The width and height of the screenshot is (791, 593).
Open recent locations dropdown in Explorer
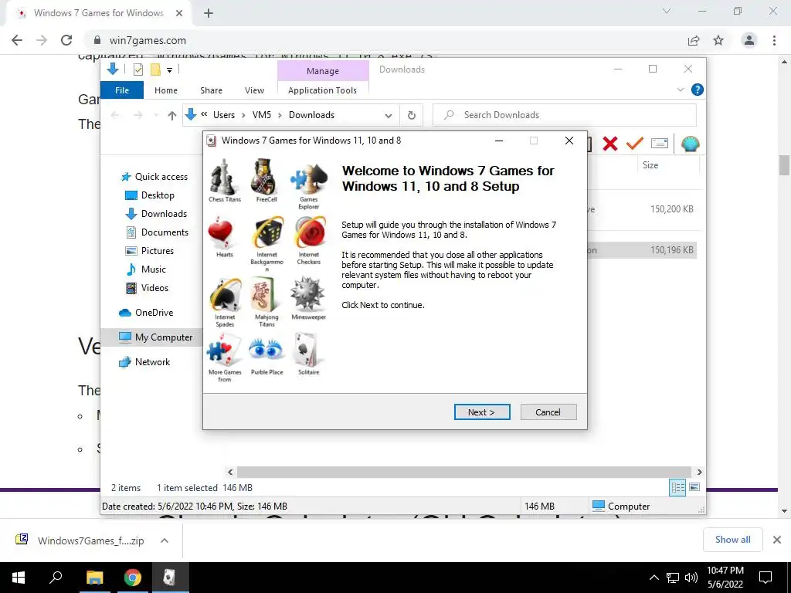156,116
